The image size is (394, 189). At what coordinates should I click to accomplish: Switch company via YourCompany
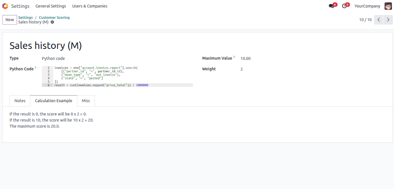367,6
